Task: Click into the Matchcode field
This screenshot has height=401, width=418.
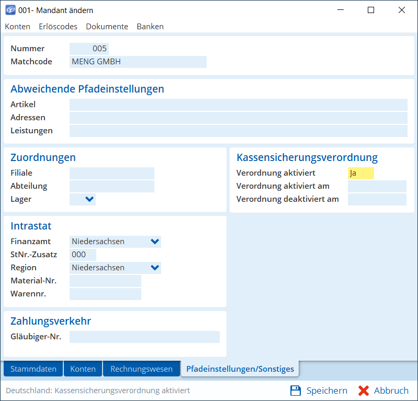Action: point(138,62)
